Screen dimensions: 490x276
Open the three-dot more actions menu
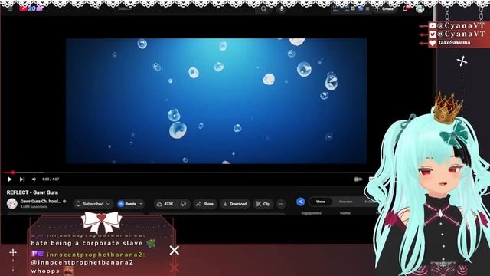[281, 204]
